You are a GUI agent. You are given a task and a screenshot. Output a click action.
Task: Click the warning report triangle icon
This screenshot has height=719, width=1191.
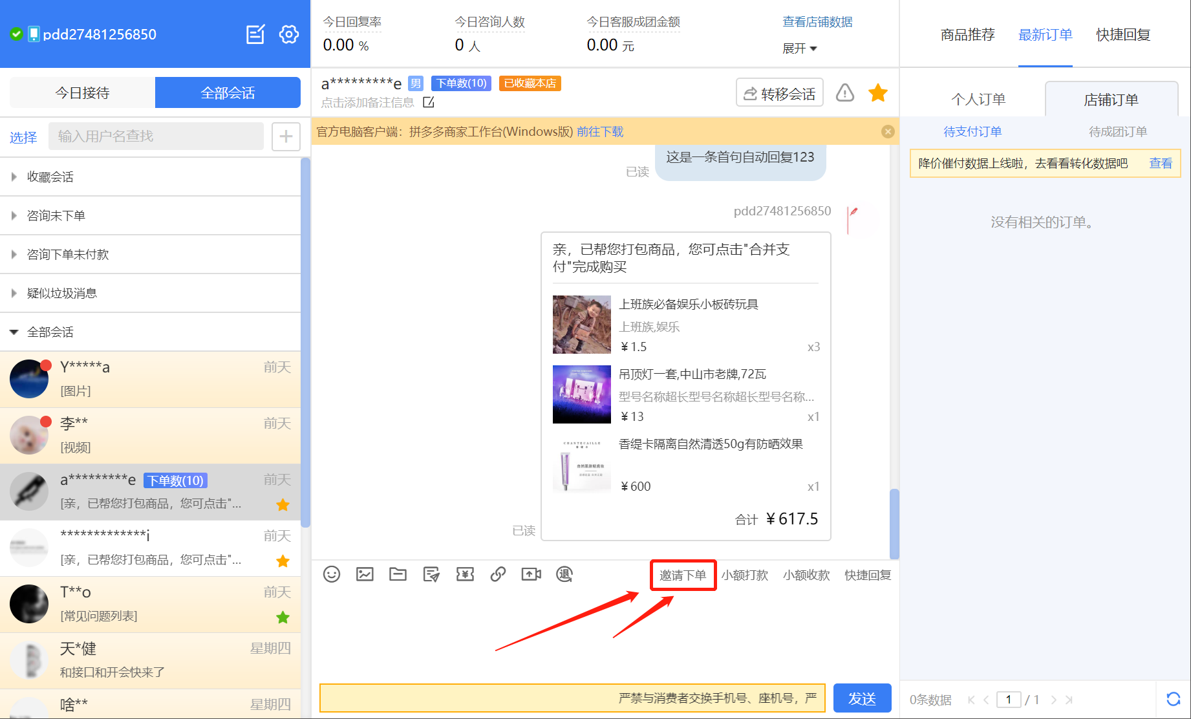click(x=845, y=93)
